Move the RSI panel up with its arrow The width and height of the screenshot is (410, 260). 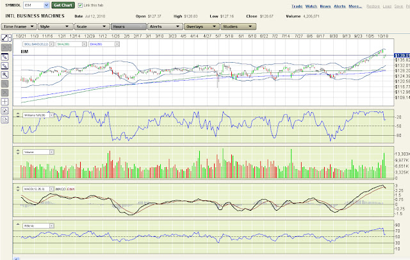tap(18, 224)
